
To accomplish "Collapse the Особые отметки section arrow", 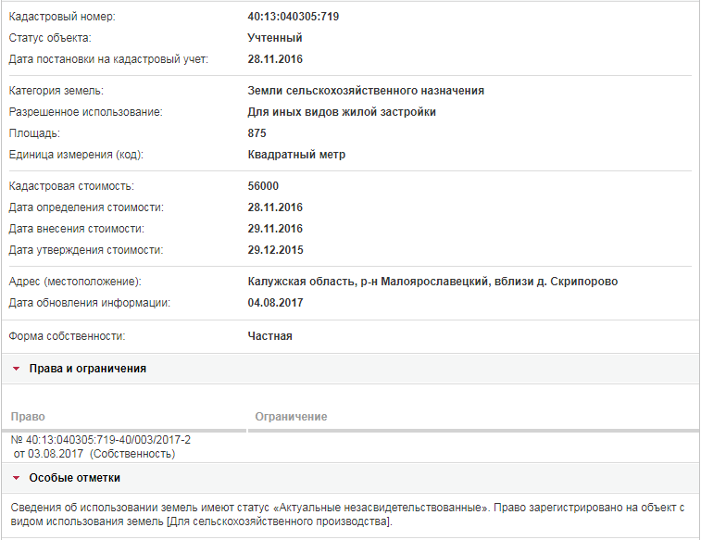I will coord(17,478).
